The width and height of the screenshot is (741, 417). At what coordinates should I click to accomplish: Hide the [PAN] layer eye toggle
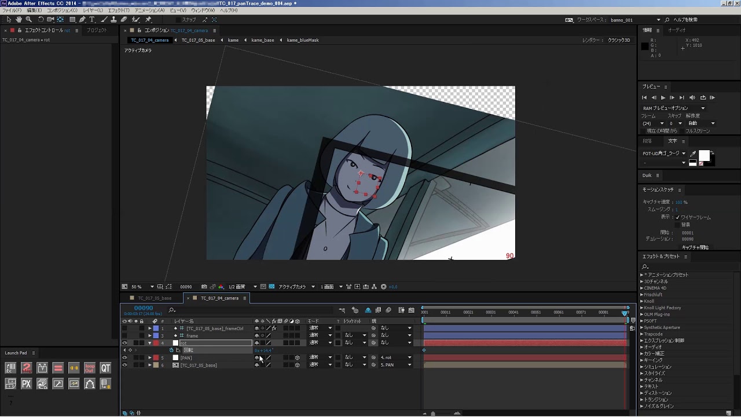coord(124,358)
